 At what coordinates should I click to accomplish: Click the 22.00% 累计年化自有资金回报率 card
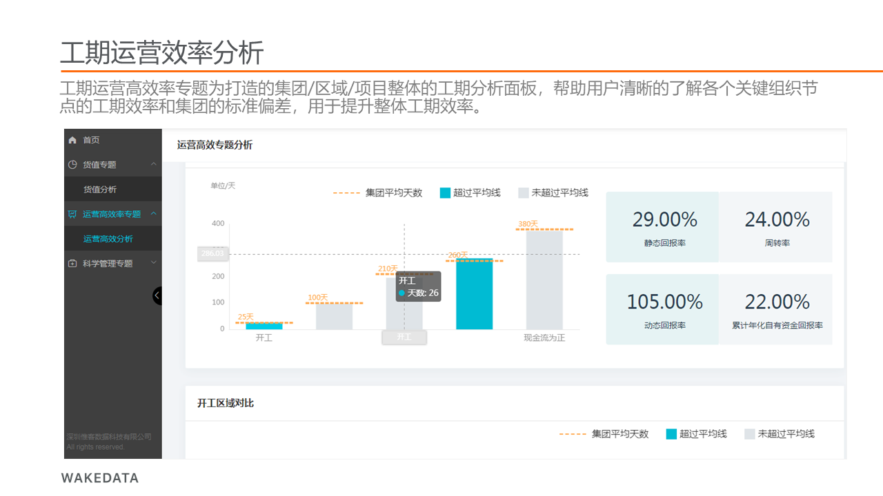tap(775, 309)
